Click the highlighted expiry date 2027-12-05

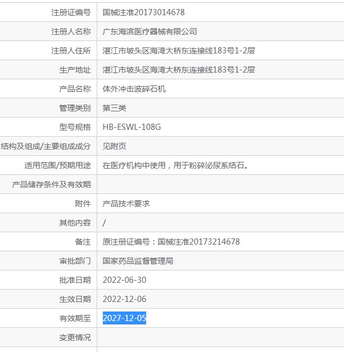pyautogui.click(x=124, y=318)
